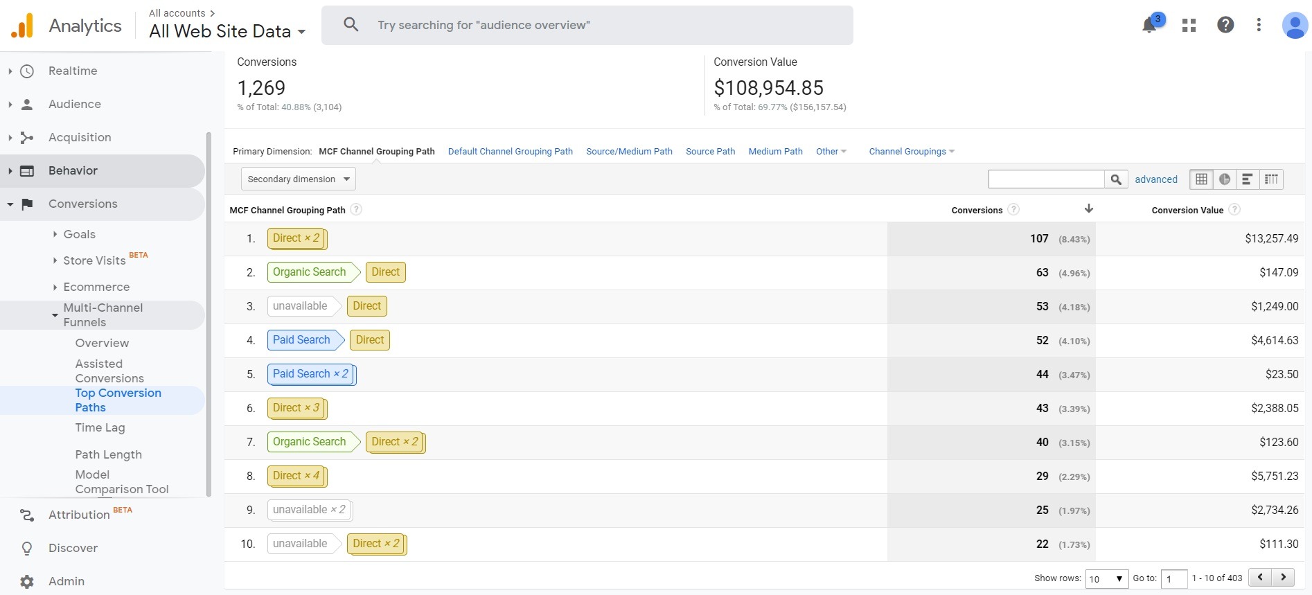The width and height of the screenshot is (1312, 595).
Task: Open the Overview report
Action: (102, 344)
